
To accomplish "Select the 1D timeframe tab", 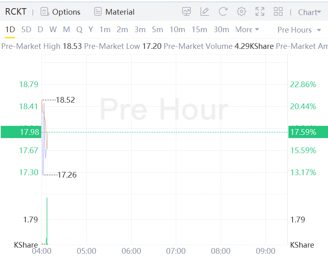I will tap(10, 29).
